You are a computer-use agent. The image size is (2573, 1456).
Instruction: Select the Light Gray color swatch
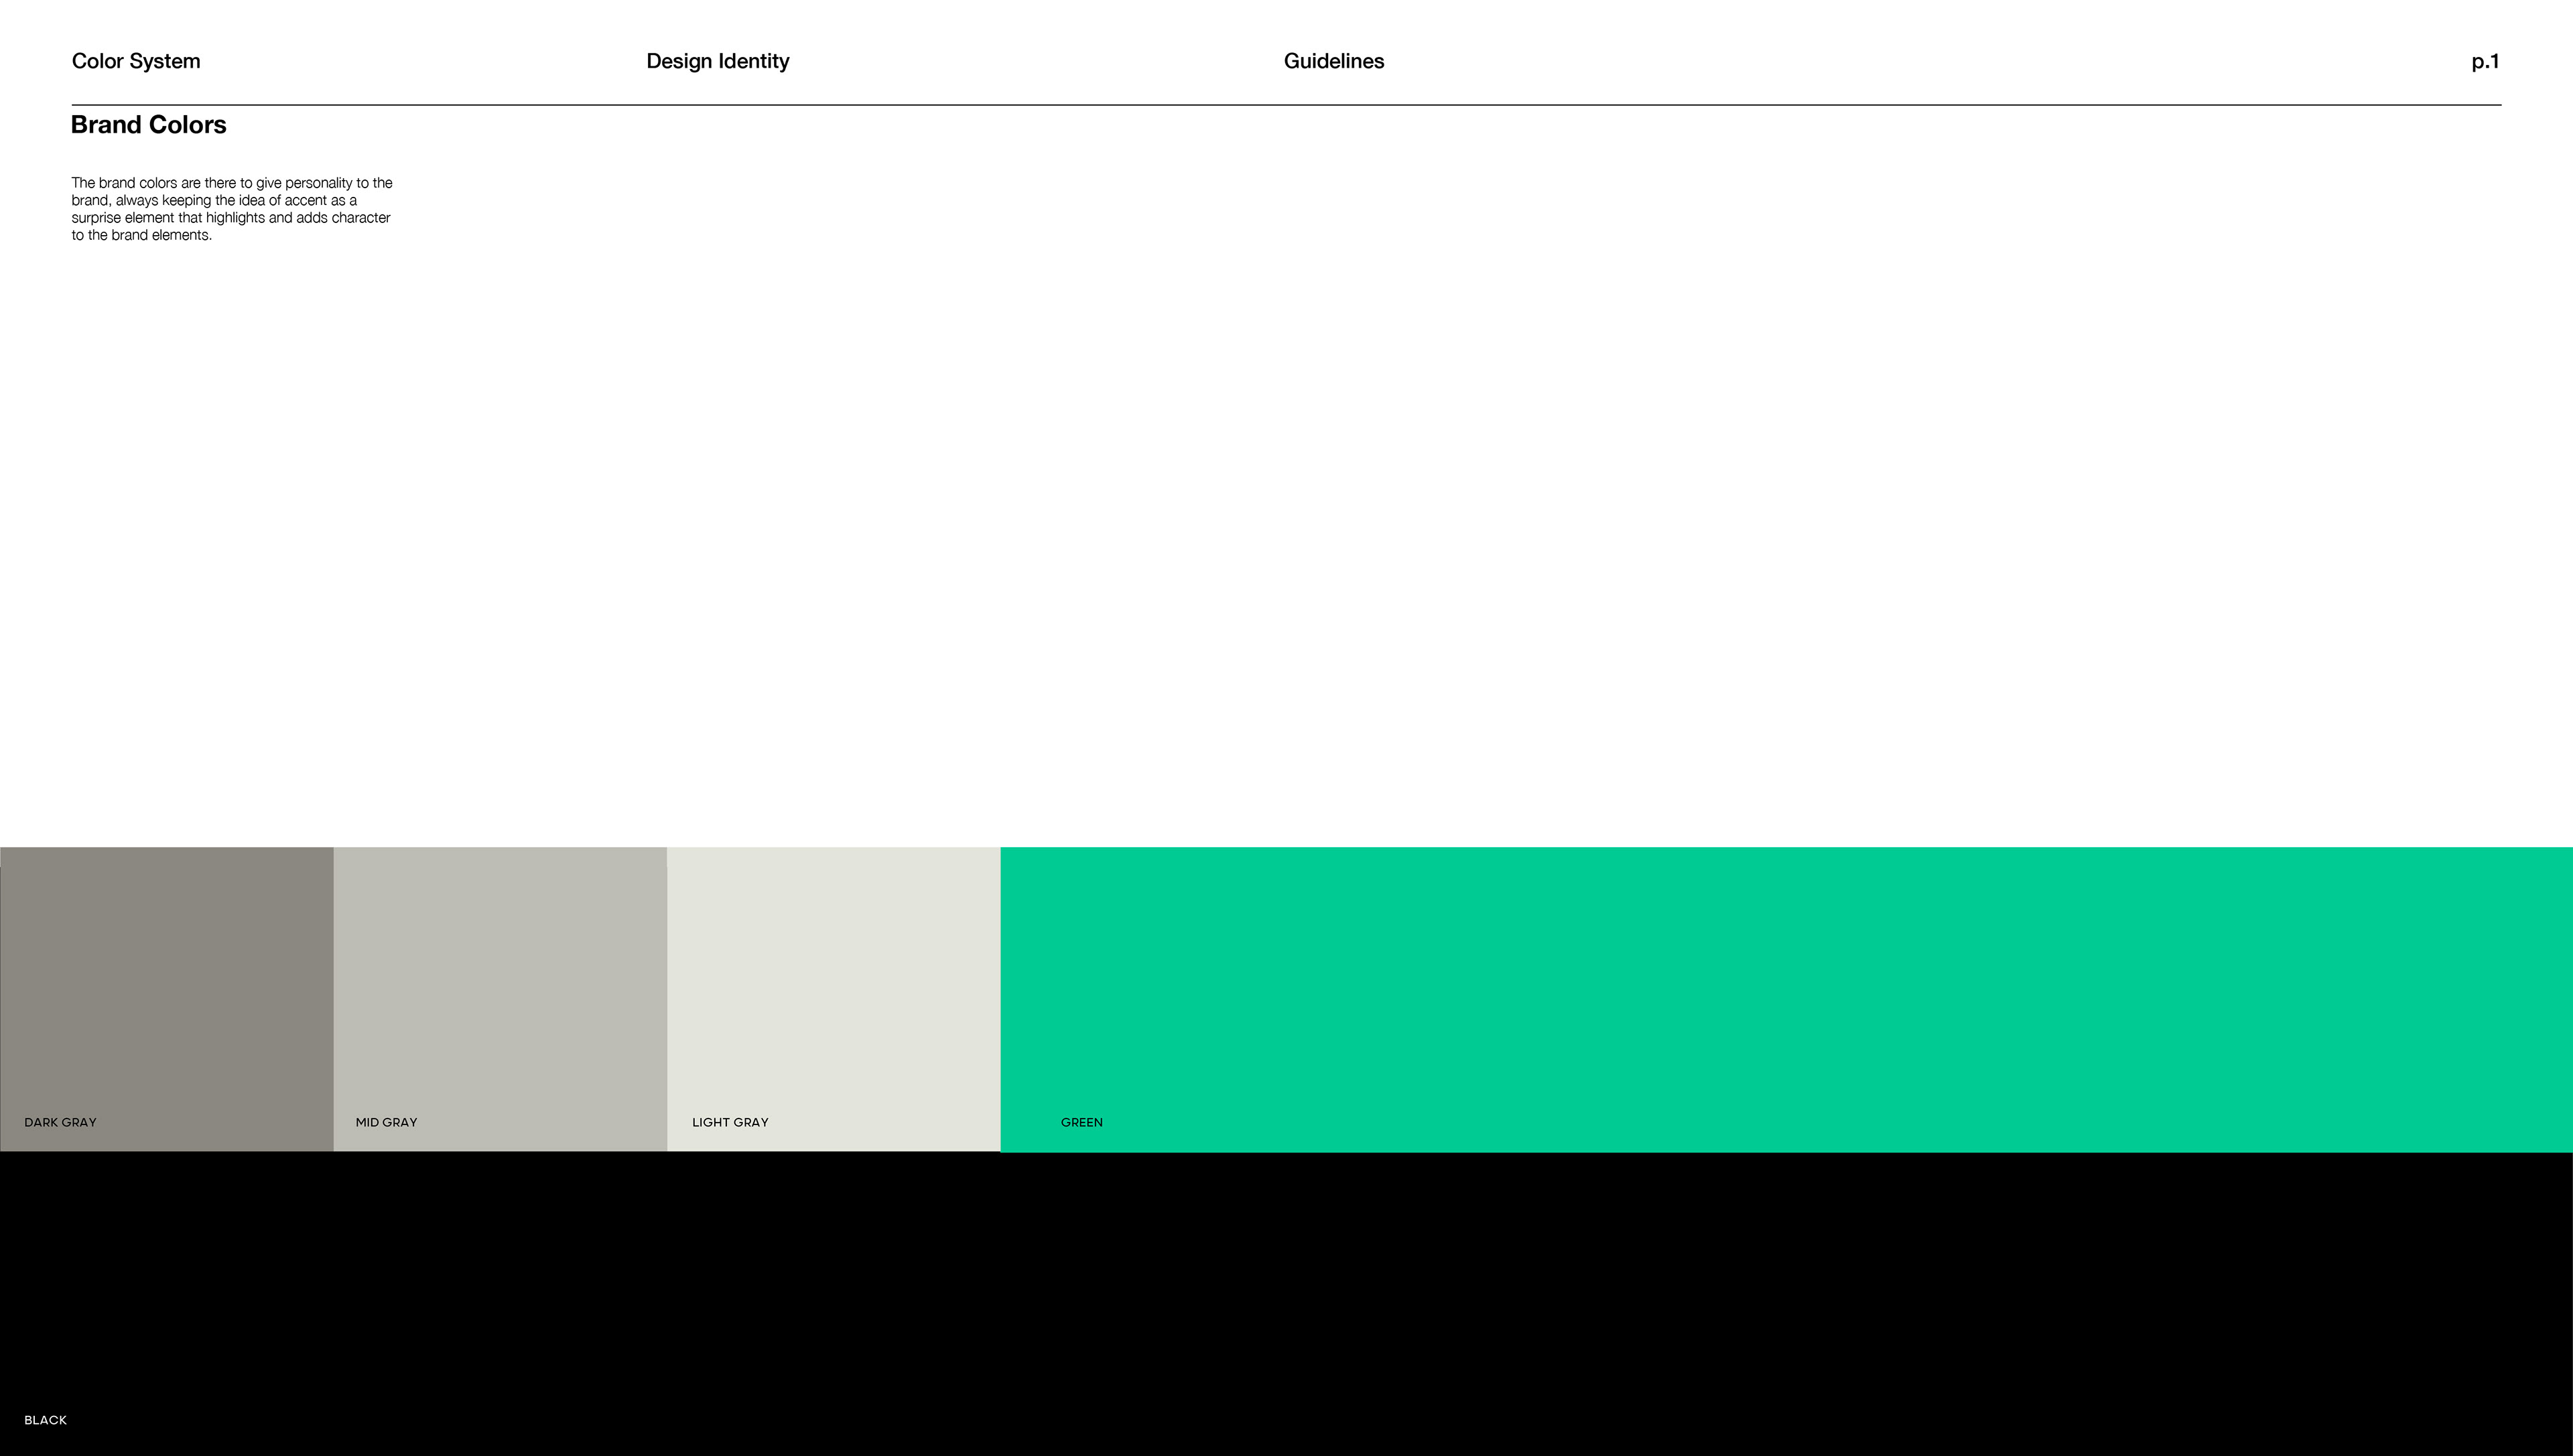(x=834, y=999)
